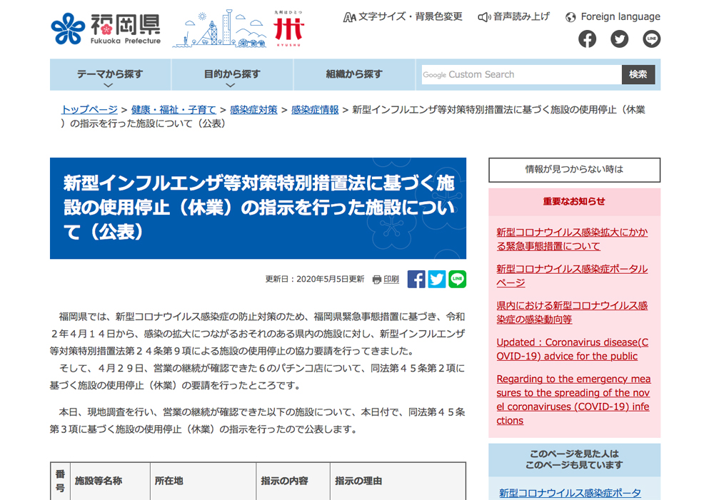Screen dimensions: 714x500
Task: Enable 音声読み上げ voice reading
Action: (514, 16)
